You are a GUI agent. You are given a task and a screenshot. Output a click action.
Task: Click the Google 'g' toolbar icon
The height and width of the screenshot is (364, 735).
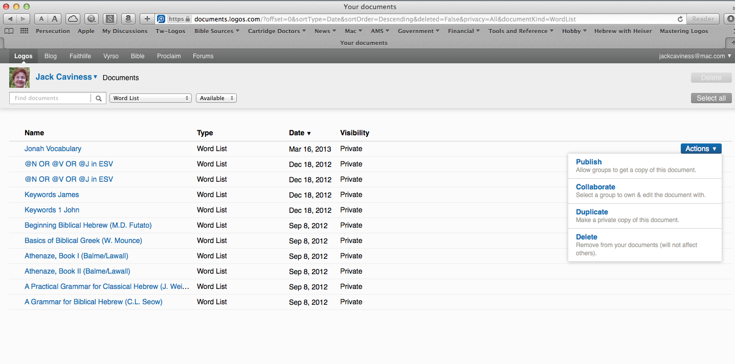point(110,19)
